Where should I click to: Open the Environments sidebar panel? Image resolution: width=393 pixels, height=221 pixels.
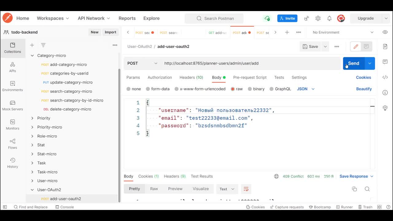[13, 86]
